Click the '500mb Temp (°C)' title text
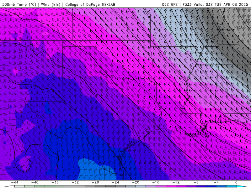This screenshot has height=188, width=251. (x=19, y=5)
